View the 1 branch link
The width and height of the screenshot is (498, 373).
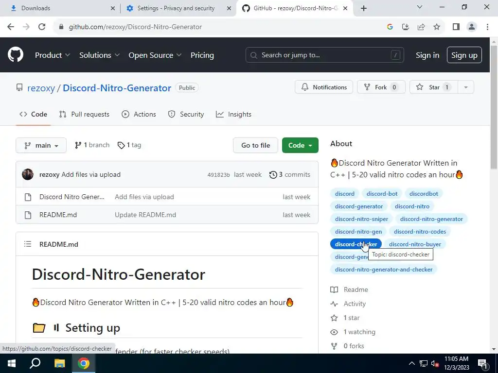92,145
